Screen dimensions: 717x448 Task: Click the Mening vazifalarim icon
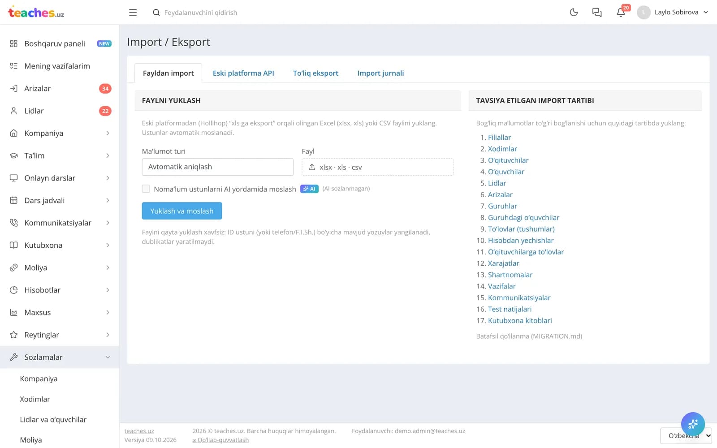[x=14, y=66]
